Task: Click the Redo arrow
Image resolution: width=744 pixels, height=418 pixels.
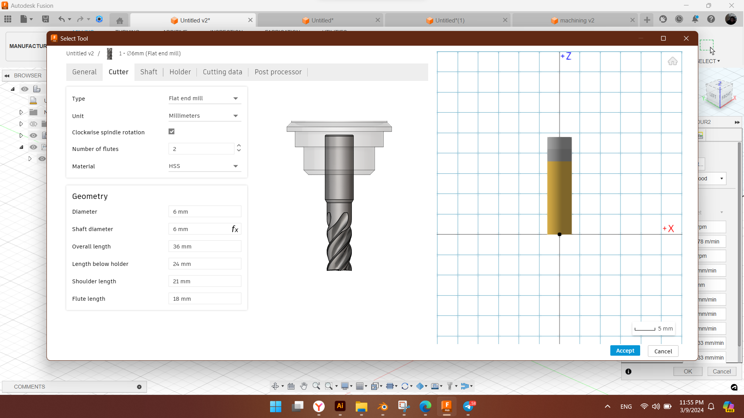Action: [80, 19]
